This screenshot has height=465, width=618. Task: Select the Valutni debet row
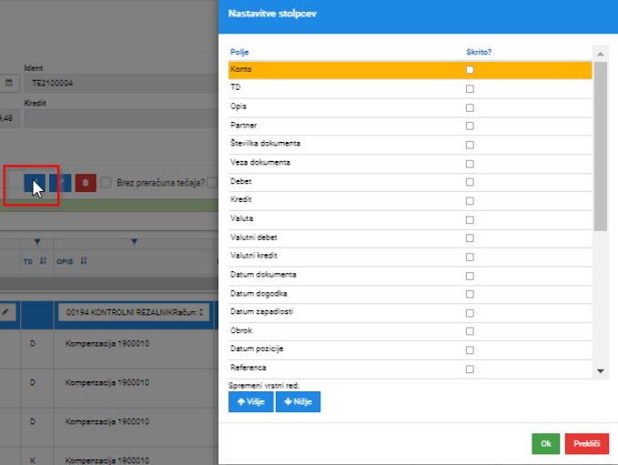click(x=410, y=238)
